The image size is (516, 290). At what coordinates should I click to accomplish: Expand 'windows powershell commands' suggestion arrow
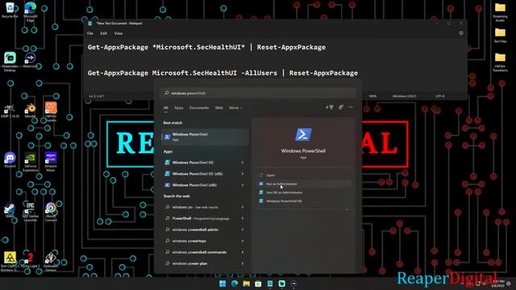pyautogui.click(x=243, y=252)
